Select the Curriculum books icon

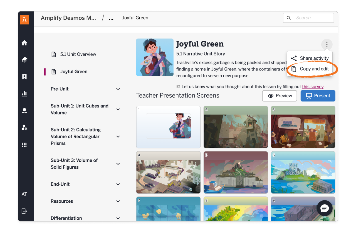[x=24, y=60]
